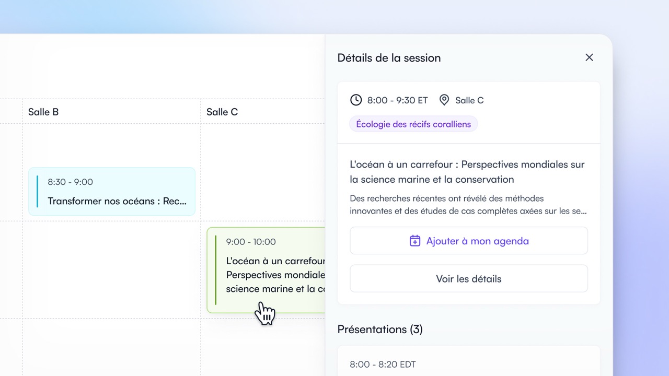Click the Détails de la session panel heading
The height and width of the screenshot is (376, 669).
pos(389,57)
